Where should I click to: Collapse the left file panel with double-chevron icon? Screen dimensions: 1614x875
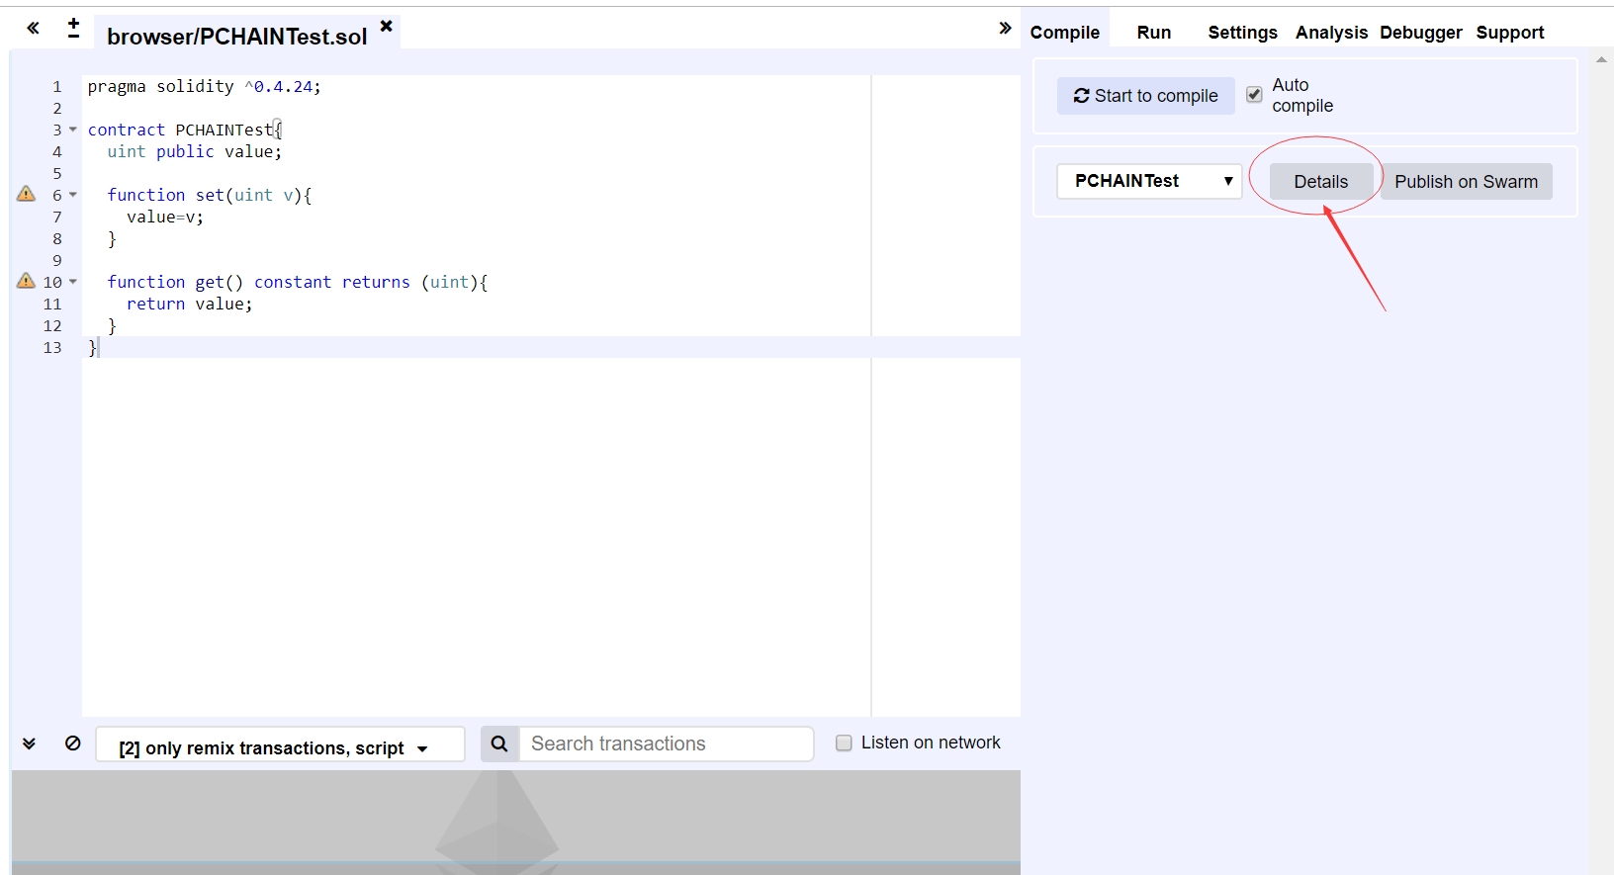point(33,28)
